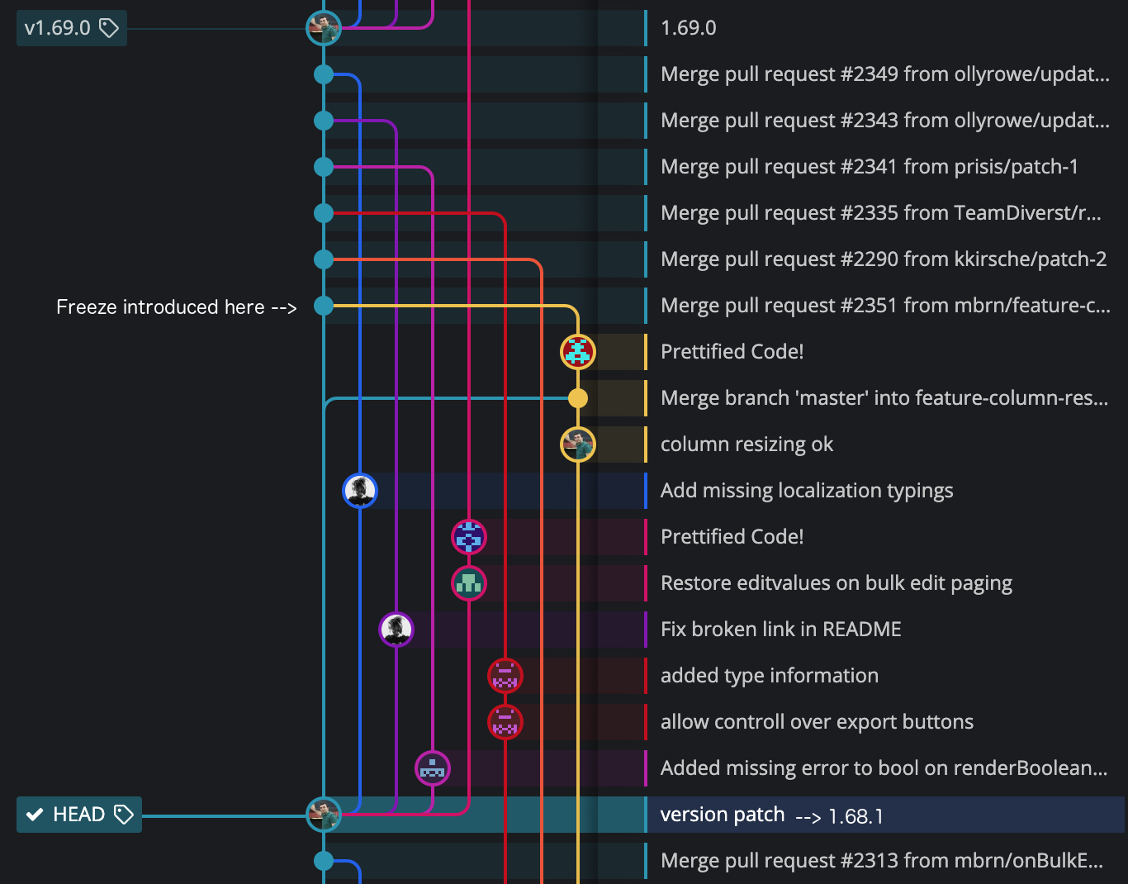Click the green block avatar on 'Restore editvalues' commit
This screenshot has height=884, width=1128.
pyautogui.click(x=469, y=582)
